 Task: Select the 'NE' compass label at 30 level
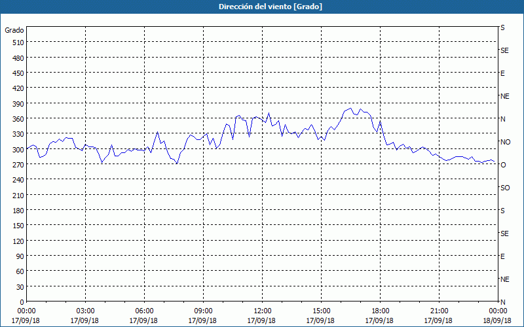504,279
